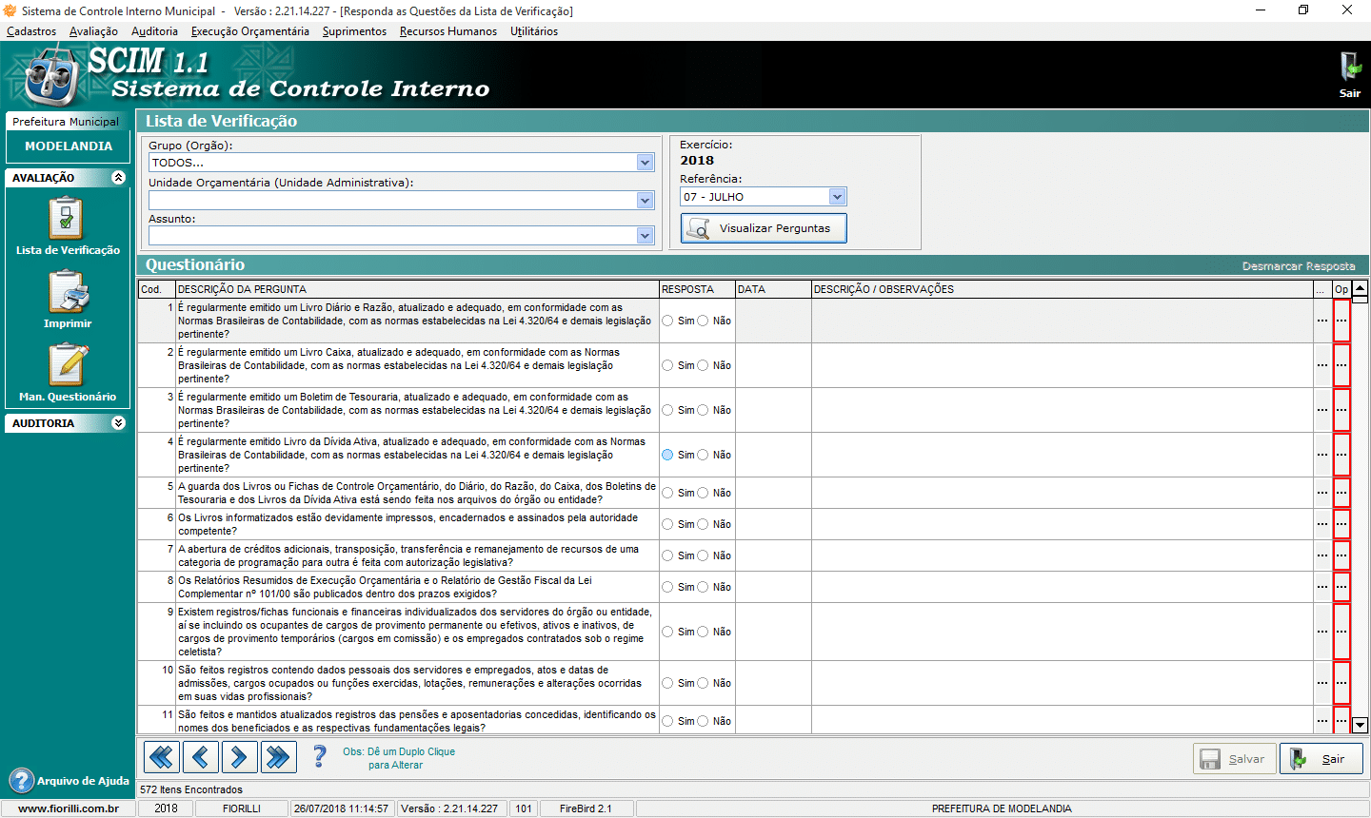
Task: Open the Lista de Verificação sidebar icon
Action: 67,219
